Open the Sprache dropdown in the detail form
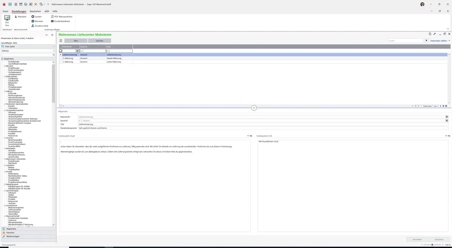Screen dimensions: 452x248 coord(447,121)
